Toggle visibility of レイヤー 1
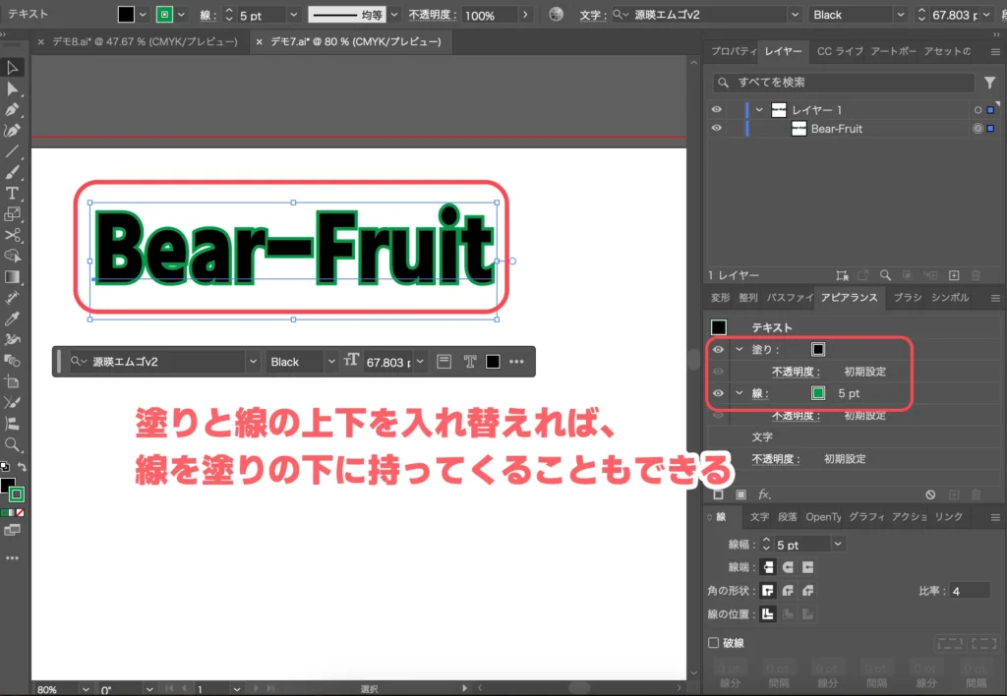The image size is (1007, 696). click(716, 109)
